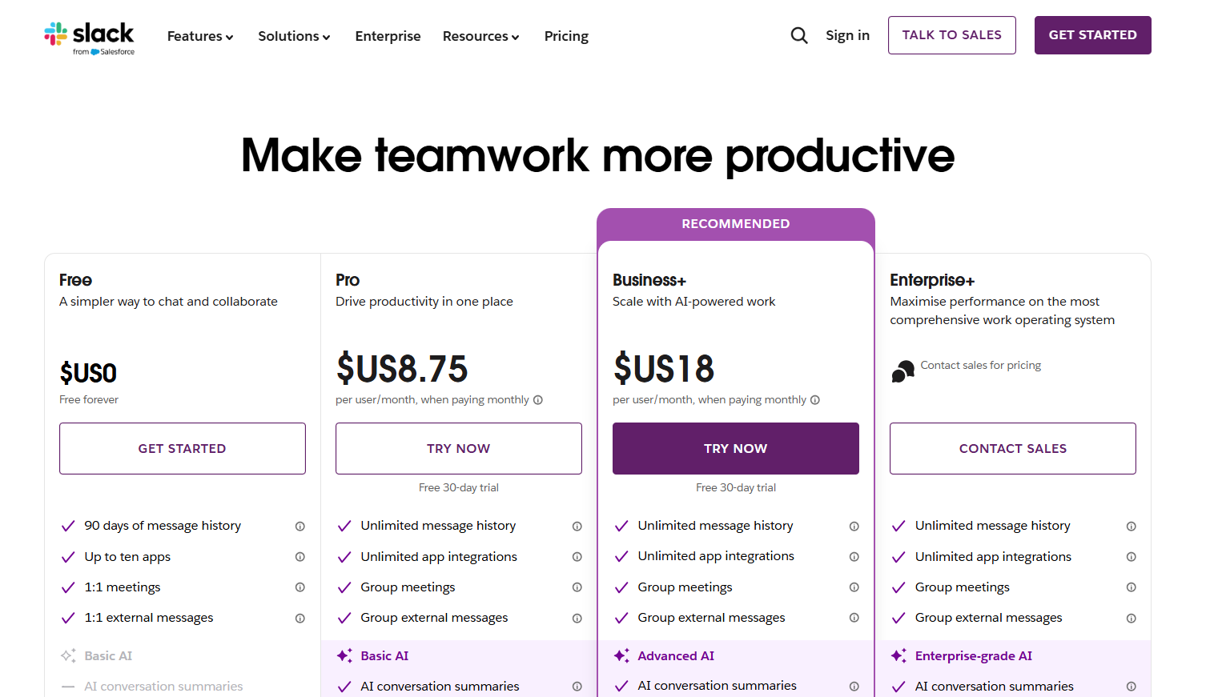Click the Slack logo
This screenshot has width=1214, height=697.
coord(89,37)
